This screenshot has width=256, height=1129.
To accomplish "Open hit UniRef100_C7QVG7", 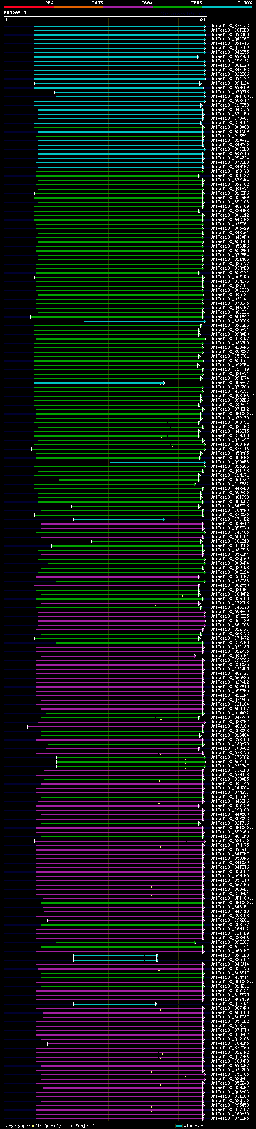I will (230, 118).
